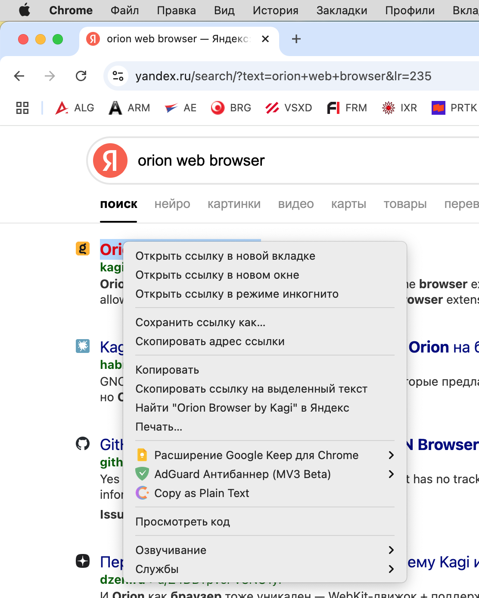Select 'Copy as Plain Text' menu item
The image size is (479, 598).
click(202, 493)
